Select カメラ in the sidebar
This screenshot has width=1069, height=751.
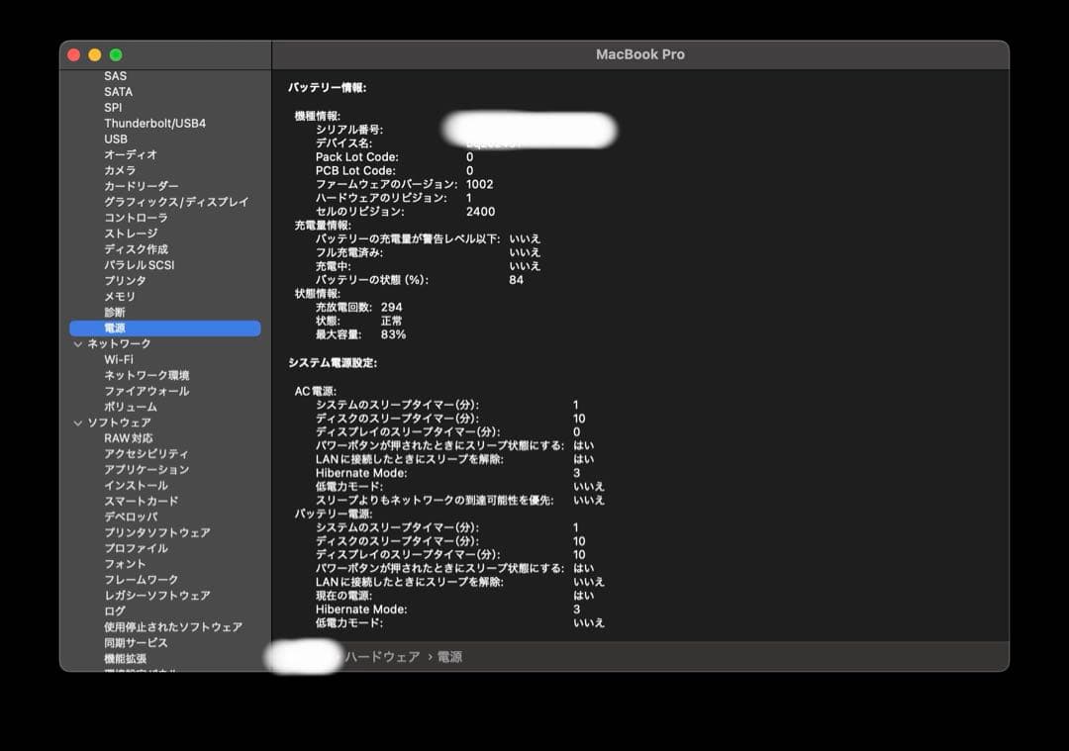tap(120, 170)
